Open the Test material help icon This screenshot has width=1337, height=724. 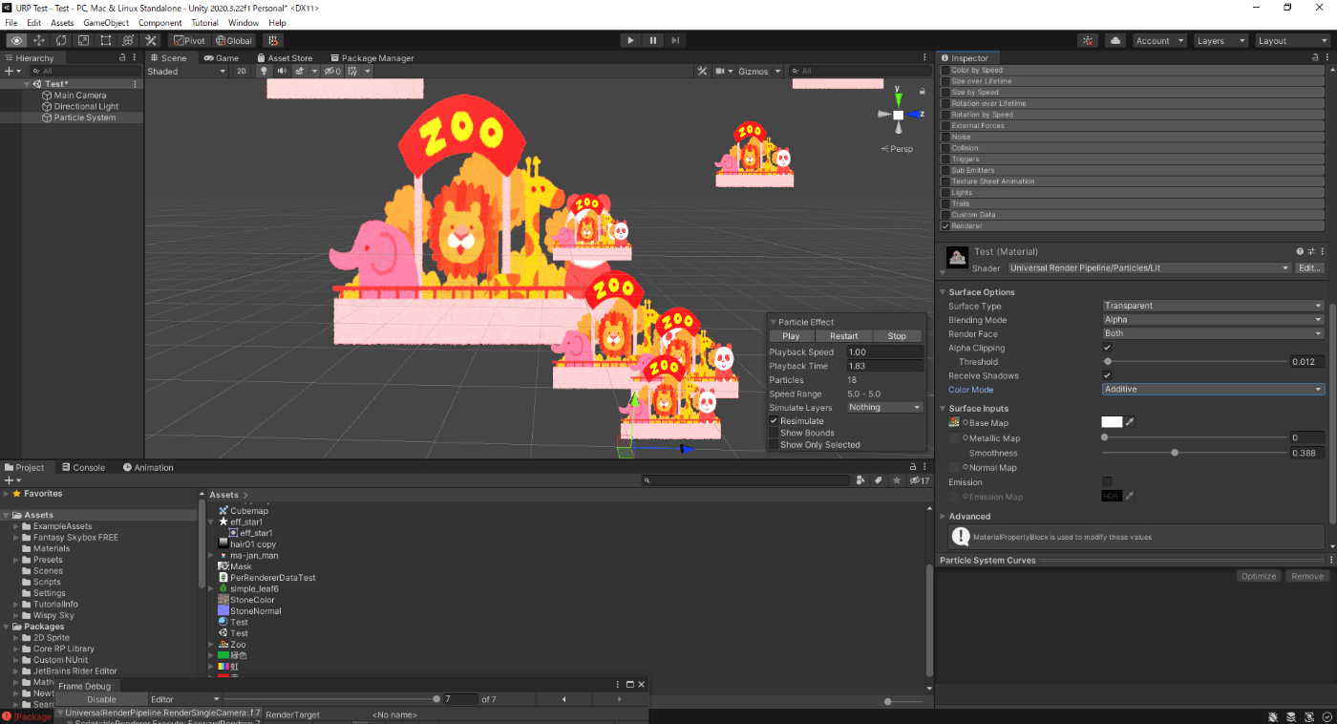click(x=1300, y=251)
